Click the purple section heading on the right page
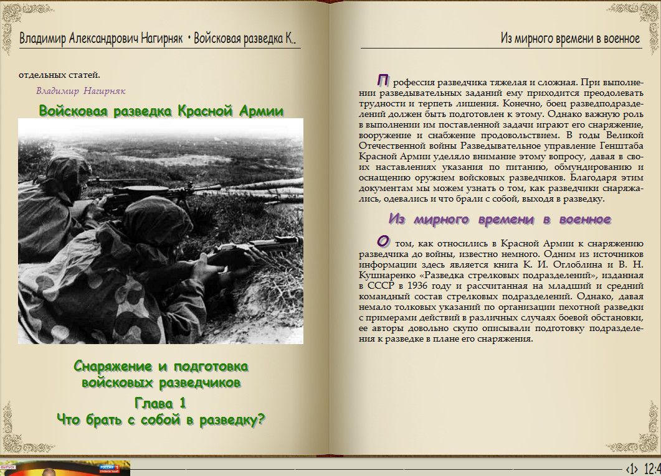This screenshot has height=476, width=661. (x=499, y=220)
